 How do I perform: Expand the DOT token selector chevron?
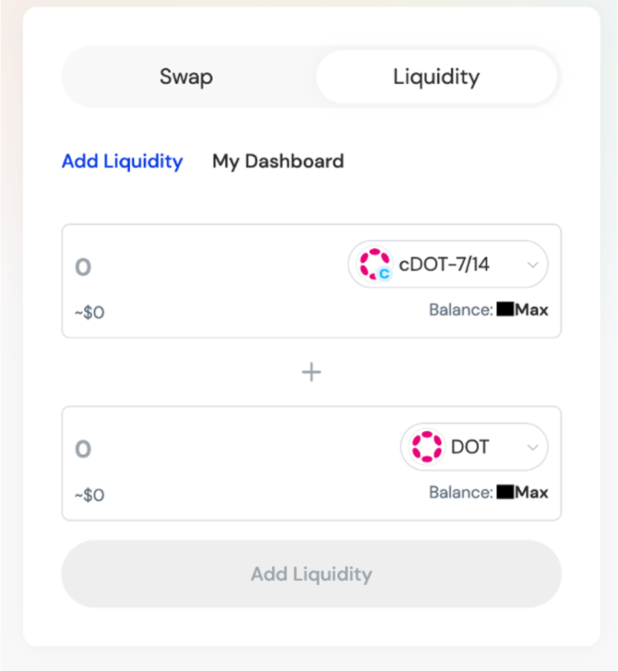point(533,448)
